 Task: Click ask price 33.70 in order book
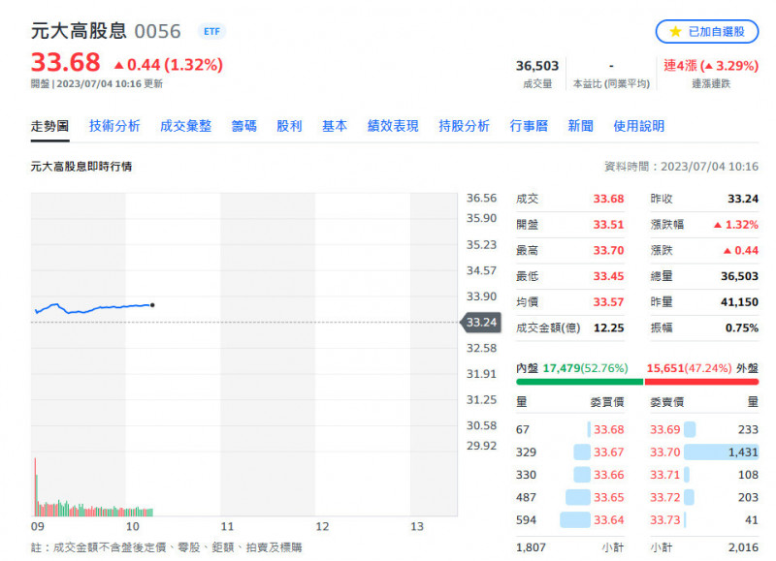pos(665,452)
